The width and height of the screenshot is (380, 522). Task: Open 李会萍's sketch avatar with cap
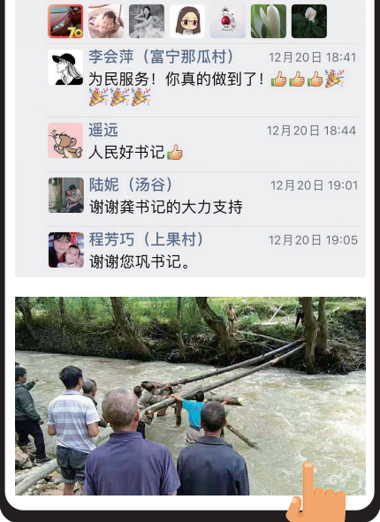click(x=65, y=67)
